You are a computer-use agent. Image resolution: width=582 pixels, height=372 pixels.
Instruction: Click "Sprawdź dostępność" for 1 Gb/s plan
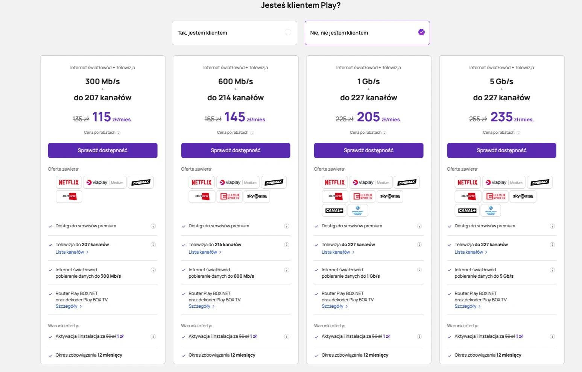(x=369, y=150)
